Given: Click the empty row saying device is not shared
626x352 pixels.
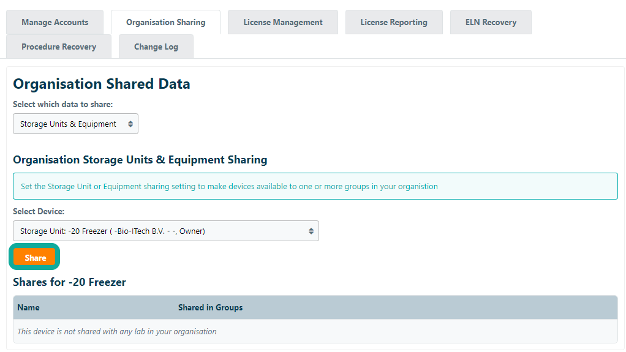Looking at the screenshot, I should click(116, 331).
